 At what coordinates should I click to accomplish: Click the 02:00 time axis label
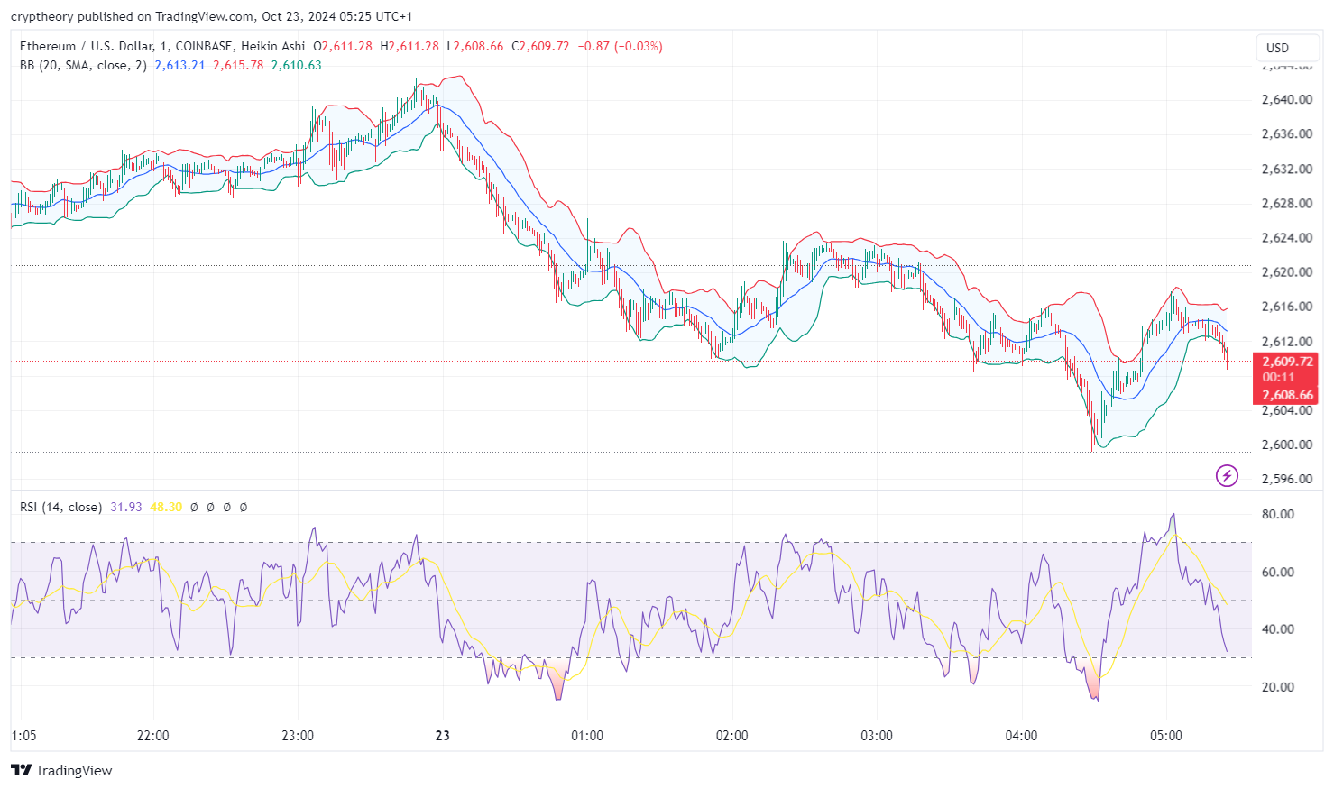[731, 735]
